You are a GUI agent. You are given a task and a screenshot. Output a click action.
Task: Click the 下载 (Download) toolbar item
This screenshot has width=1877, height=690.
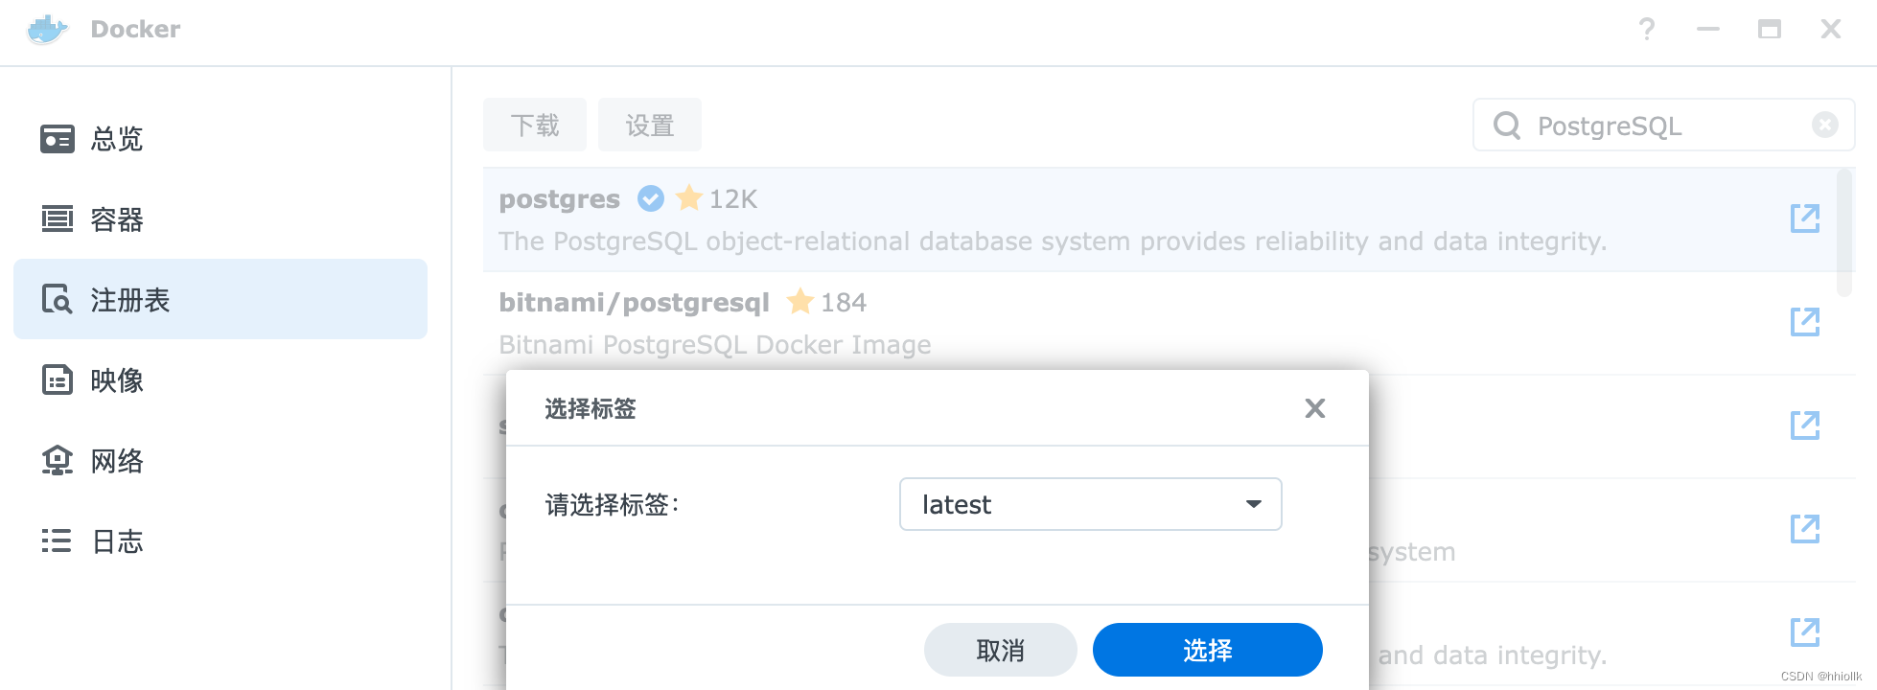(x=534, y=124)
